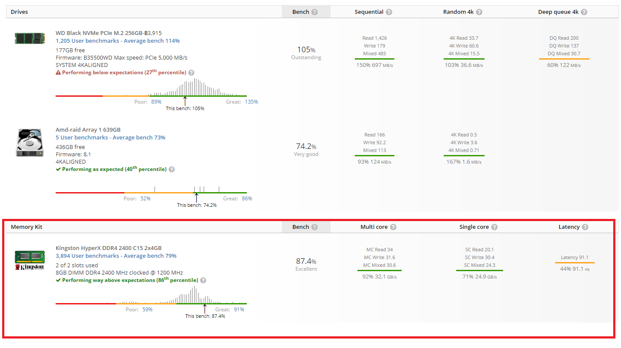This screenshot has width=621, height=348.
Task: Click Firmware B35500WD Max speed text
Action: (x=121, y=57)
